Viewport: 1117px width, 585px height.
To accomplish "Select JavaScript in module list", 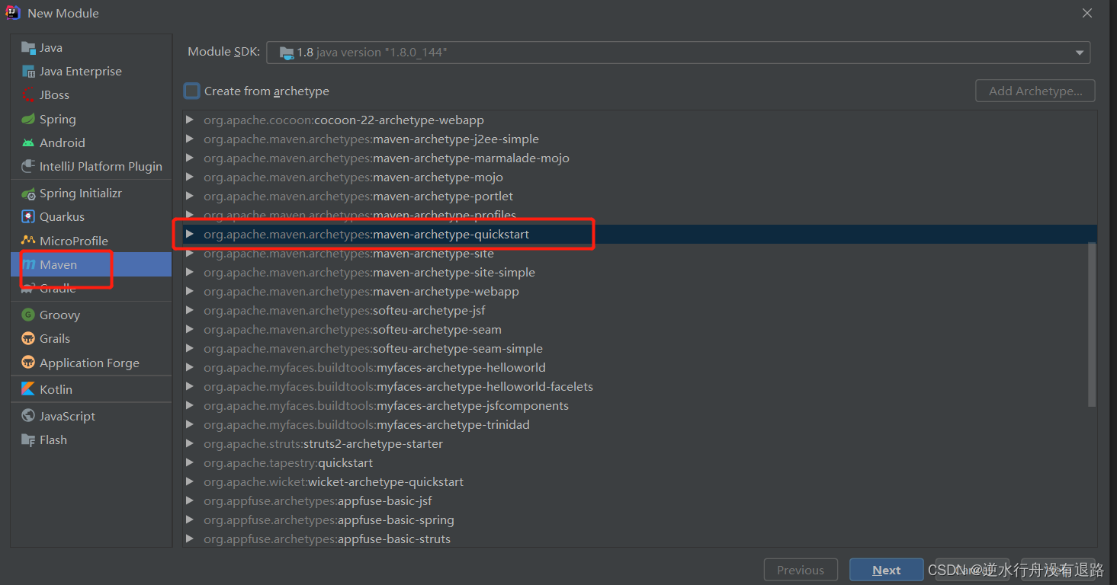I will pos(91,416).
